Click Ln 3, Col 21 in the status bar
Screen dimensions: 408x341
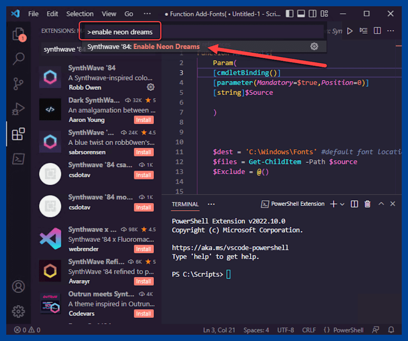[x=219, y=330]
